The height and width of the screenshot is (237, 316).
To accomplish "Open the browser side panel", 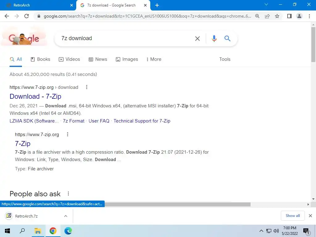I will [289, 16].
